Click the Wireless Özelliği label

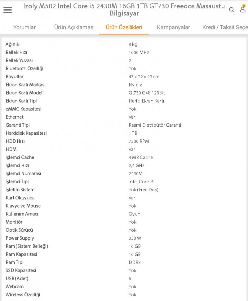(23, 295)
